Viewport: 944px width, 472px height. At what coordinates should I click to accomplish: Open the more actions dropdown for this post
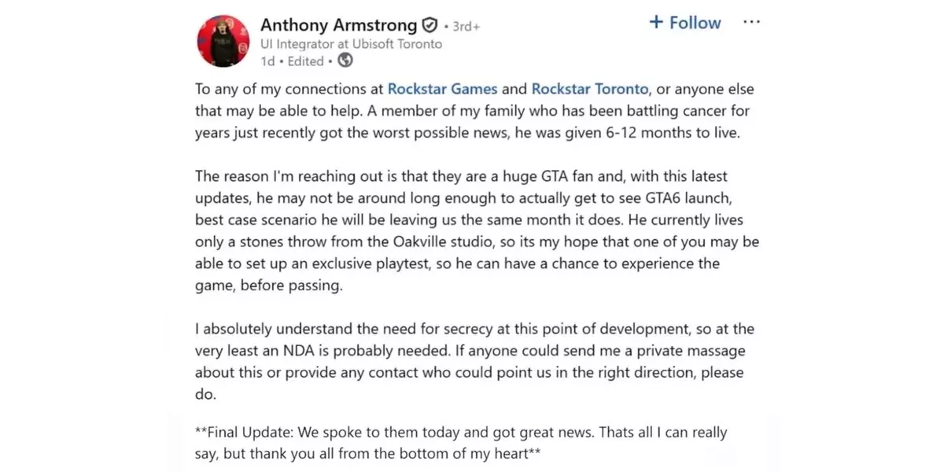pyautogui.click(x=751, y=21)
